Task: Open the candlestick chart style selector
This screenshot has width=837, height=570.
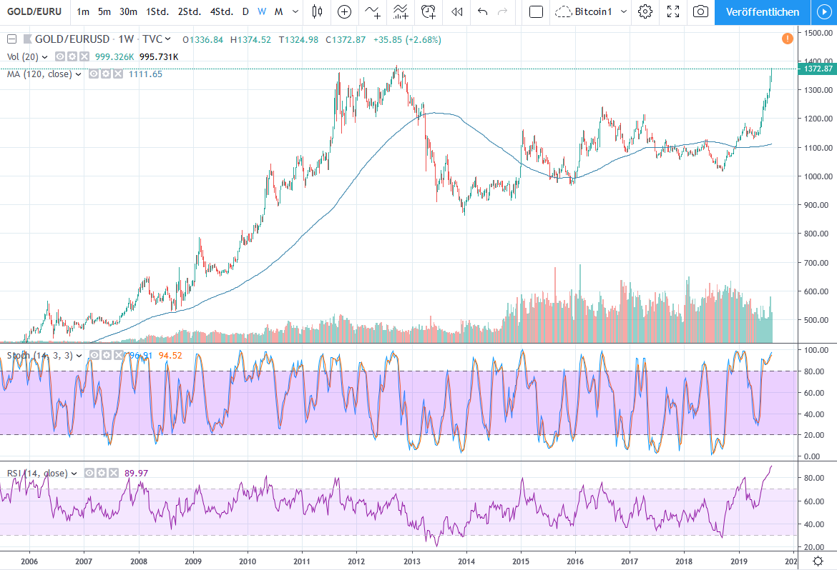Action: click(x=317, y=11)
